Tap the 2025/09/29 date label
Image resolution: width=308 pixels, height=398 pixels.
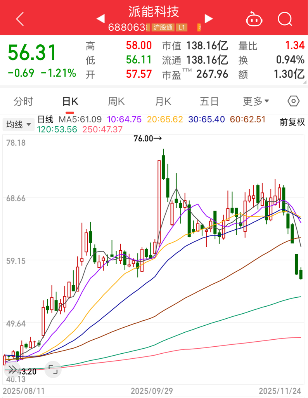(x=152, y=391)
